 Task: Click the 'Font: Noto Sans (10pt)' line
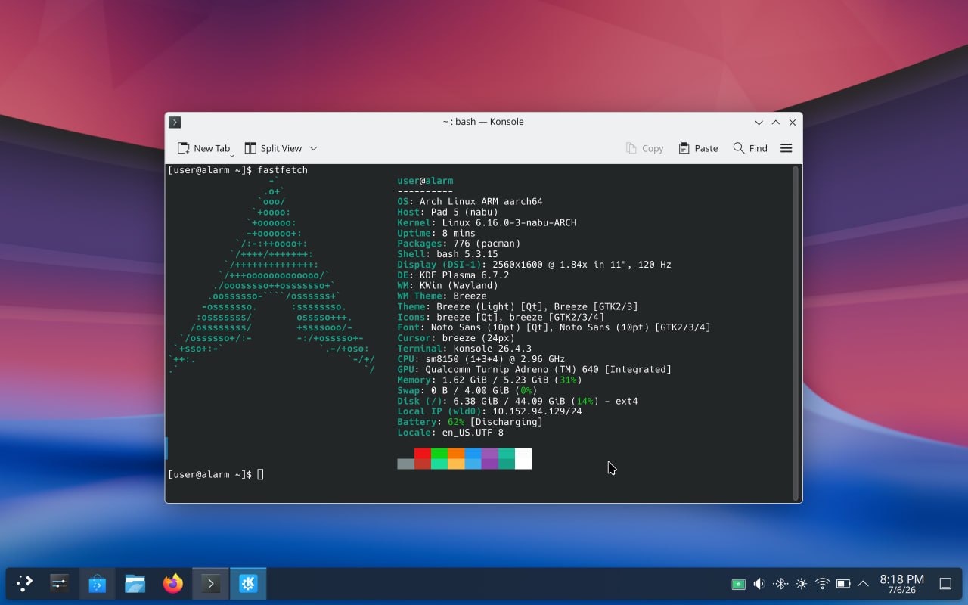tap(554, 327)
